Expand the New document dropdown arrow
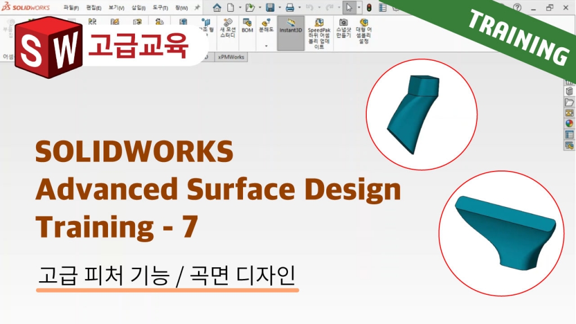Screen dimensions: 576x324 240,7
